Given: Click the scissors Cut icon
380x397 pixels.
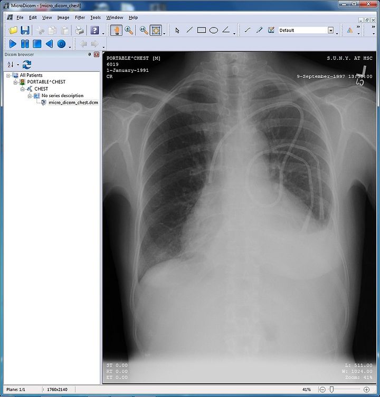Looking at the screenshot, I should coord(40,31).
